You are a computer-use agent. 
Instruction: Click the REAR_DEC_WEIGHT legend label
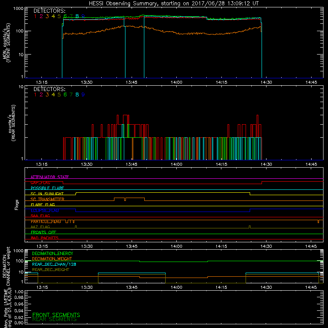click(x=50, y=270)
